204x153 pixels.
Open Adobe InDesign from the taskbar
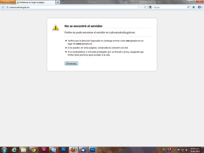pyautogui.click(x=44, y=150)
